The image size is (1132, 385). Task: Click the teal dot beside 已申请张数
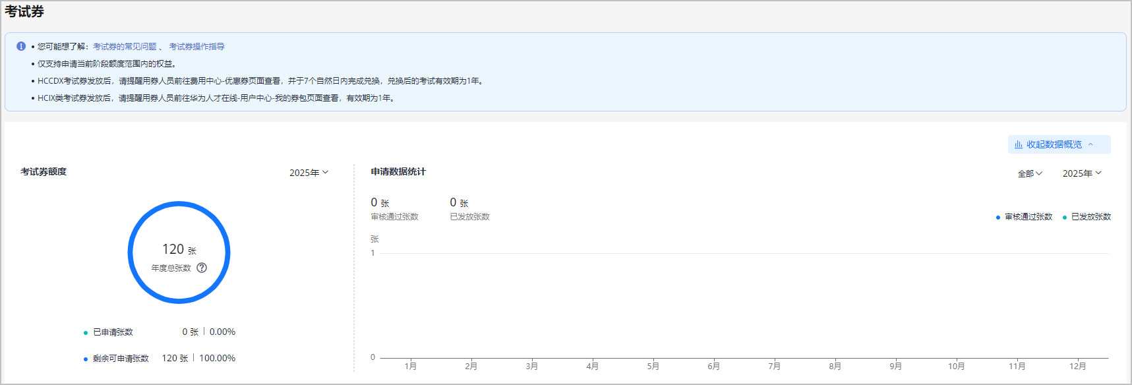click(x=86, y=333)
